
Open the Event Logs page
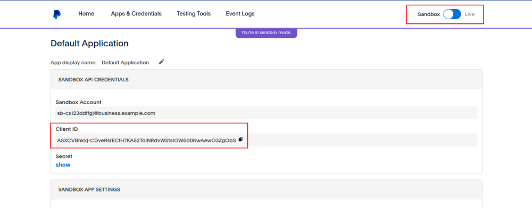point(240,14)
